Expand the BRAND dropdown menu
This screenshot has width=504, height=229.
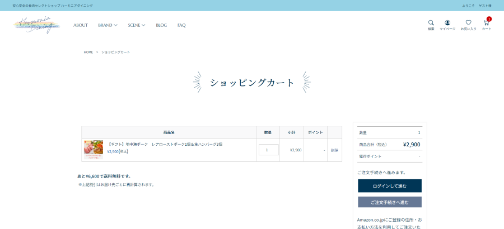tap(108, 25)
